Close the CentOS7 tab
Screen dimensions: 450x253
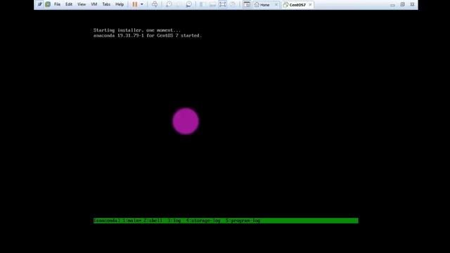pyautogui.click(x=310, y=5)
